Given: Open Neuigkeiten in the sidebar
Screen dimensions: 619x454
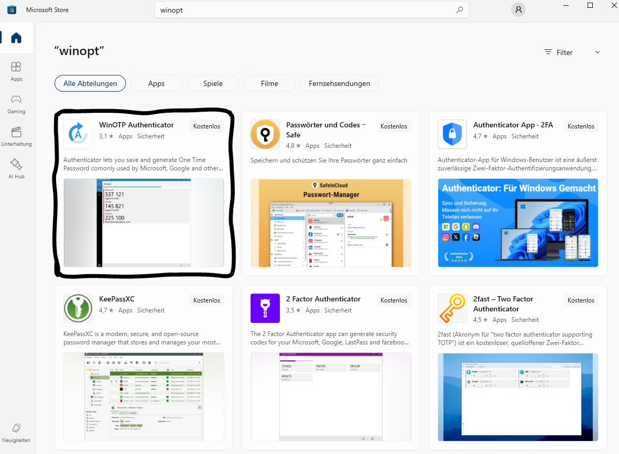Looking at the screenshot, I should (x=16, y=433).
